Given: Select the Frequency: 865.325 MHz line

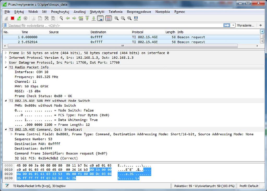Looking at the screenshot, I should click(36, 77).
